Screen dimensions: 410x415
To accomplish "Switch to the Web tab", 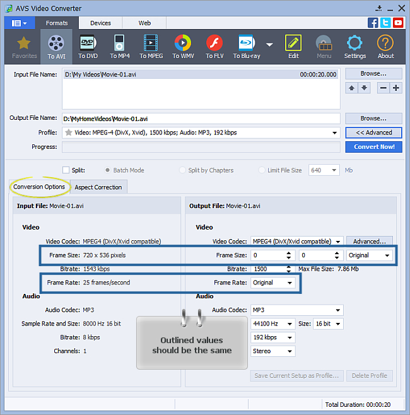I will pos(144,23).
